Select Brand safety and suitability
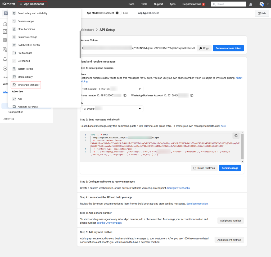The image size is (271, 257). click(32, 13)
